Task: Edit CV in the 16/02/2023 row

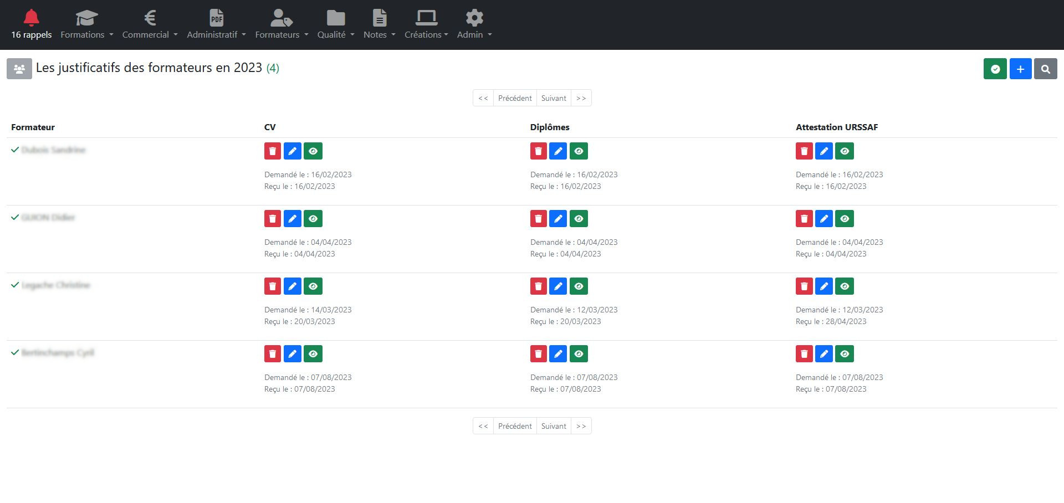Action: [x=293, y=151]
